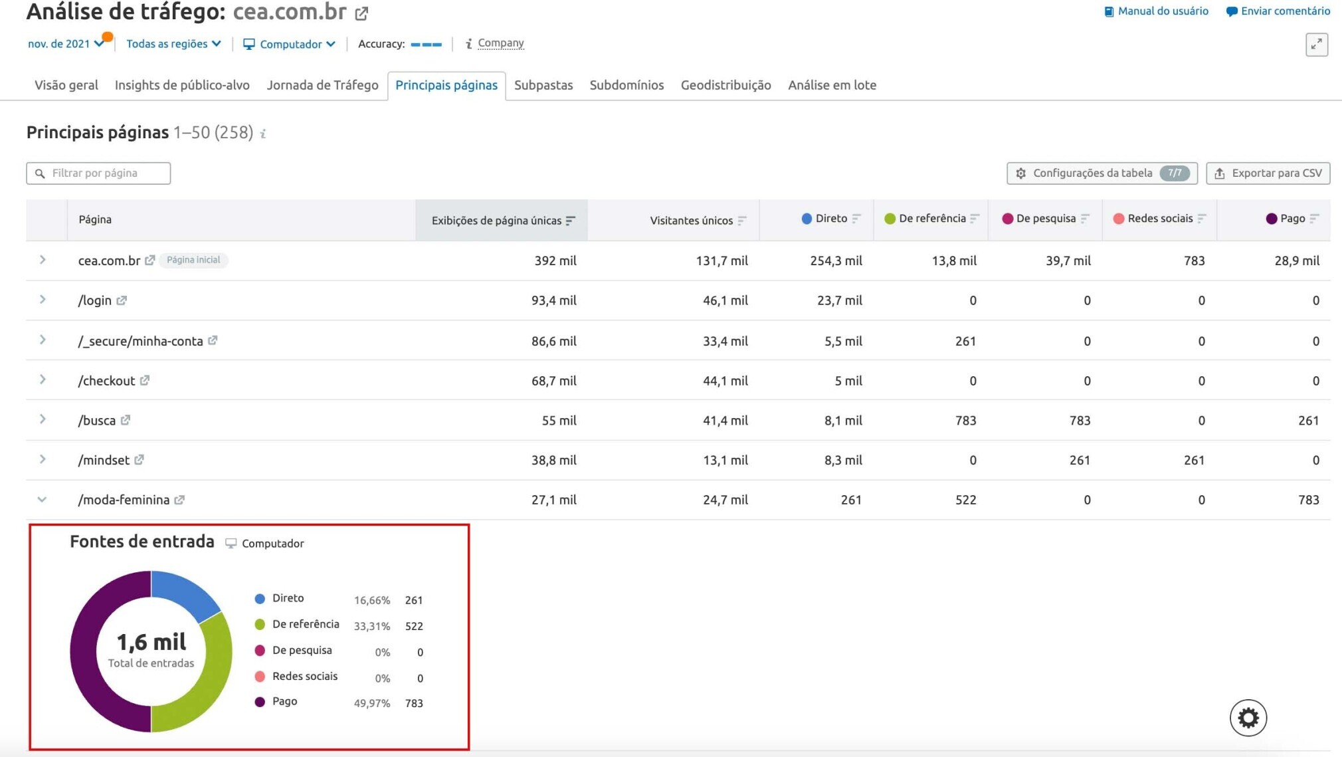This screenshot has height=757, width=1342.
Task: Switch to the Geodistribuição tab
Action: click(725, 85)
